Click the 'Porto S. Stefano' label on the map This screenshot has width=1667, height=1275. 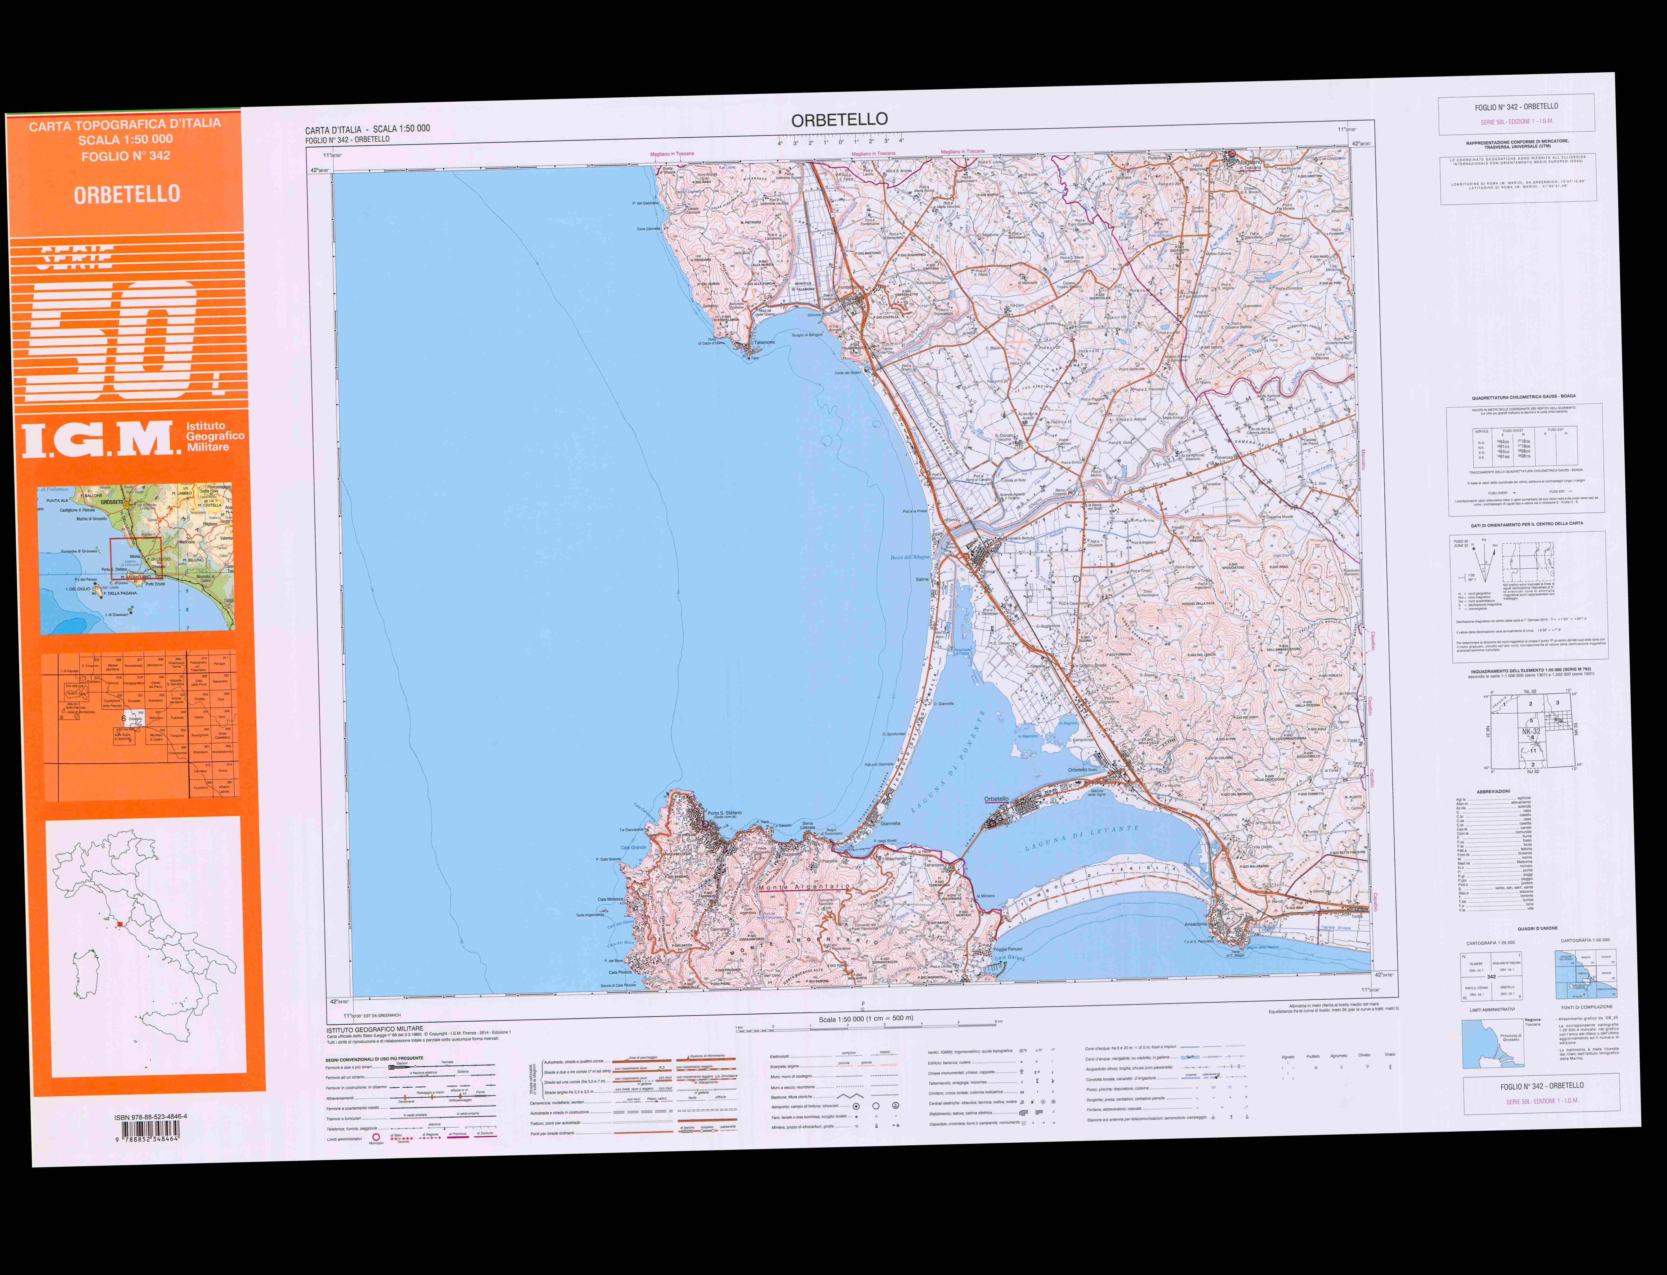[725, 813]
